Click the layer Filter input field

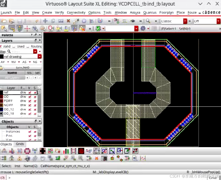(20, 51)
